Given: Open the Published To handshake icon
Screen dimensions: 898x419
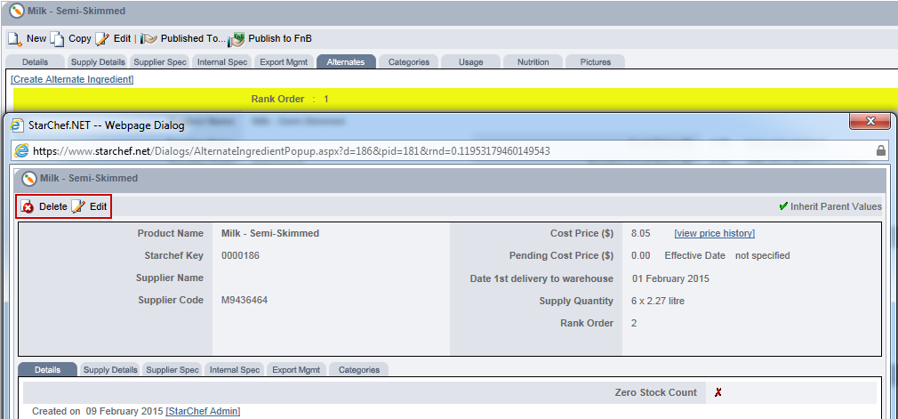Looking at the screenshot, I should point(149,39).
